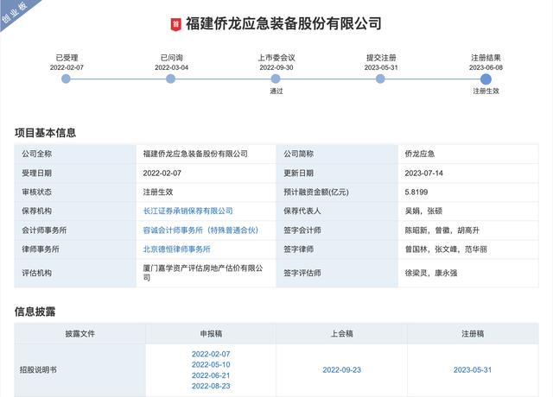Click the 保荐代表人 names 吴娟，张硕
The width and height of the screenshot is (553, 397).
pyautogui.click(x=423, y=211)
